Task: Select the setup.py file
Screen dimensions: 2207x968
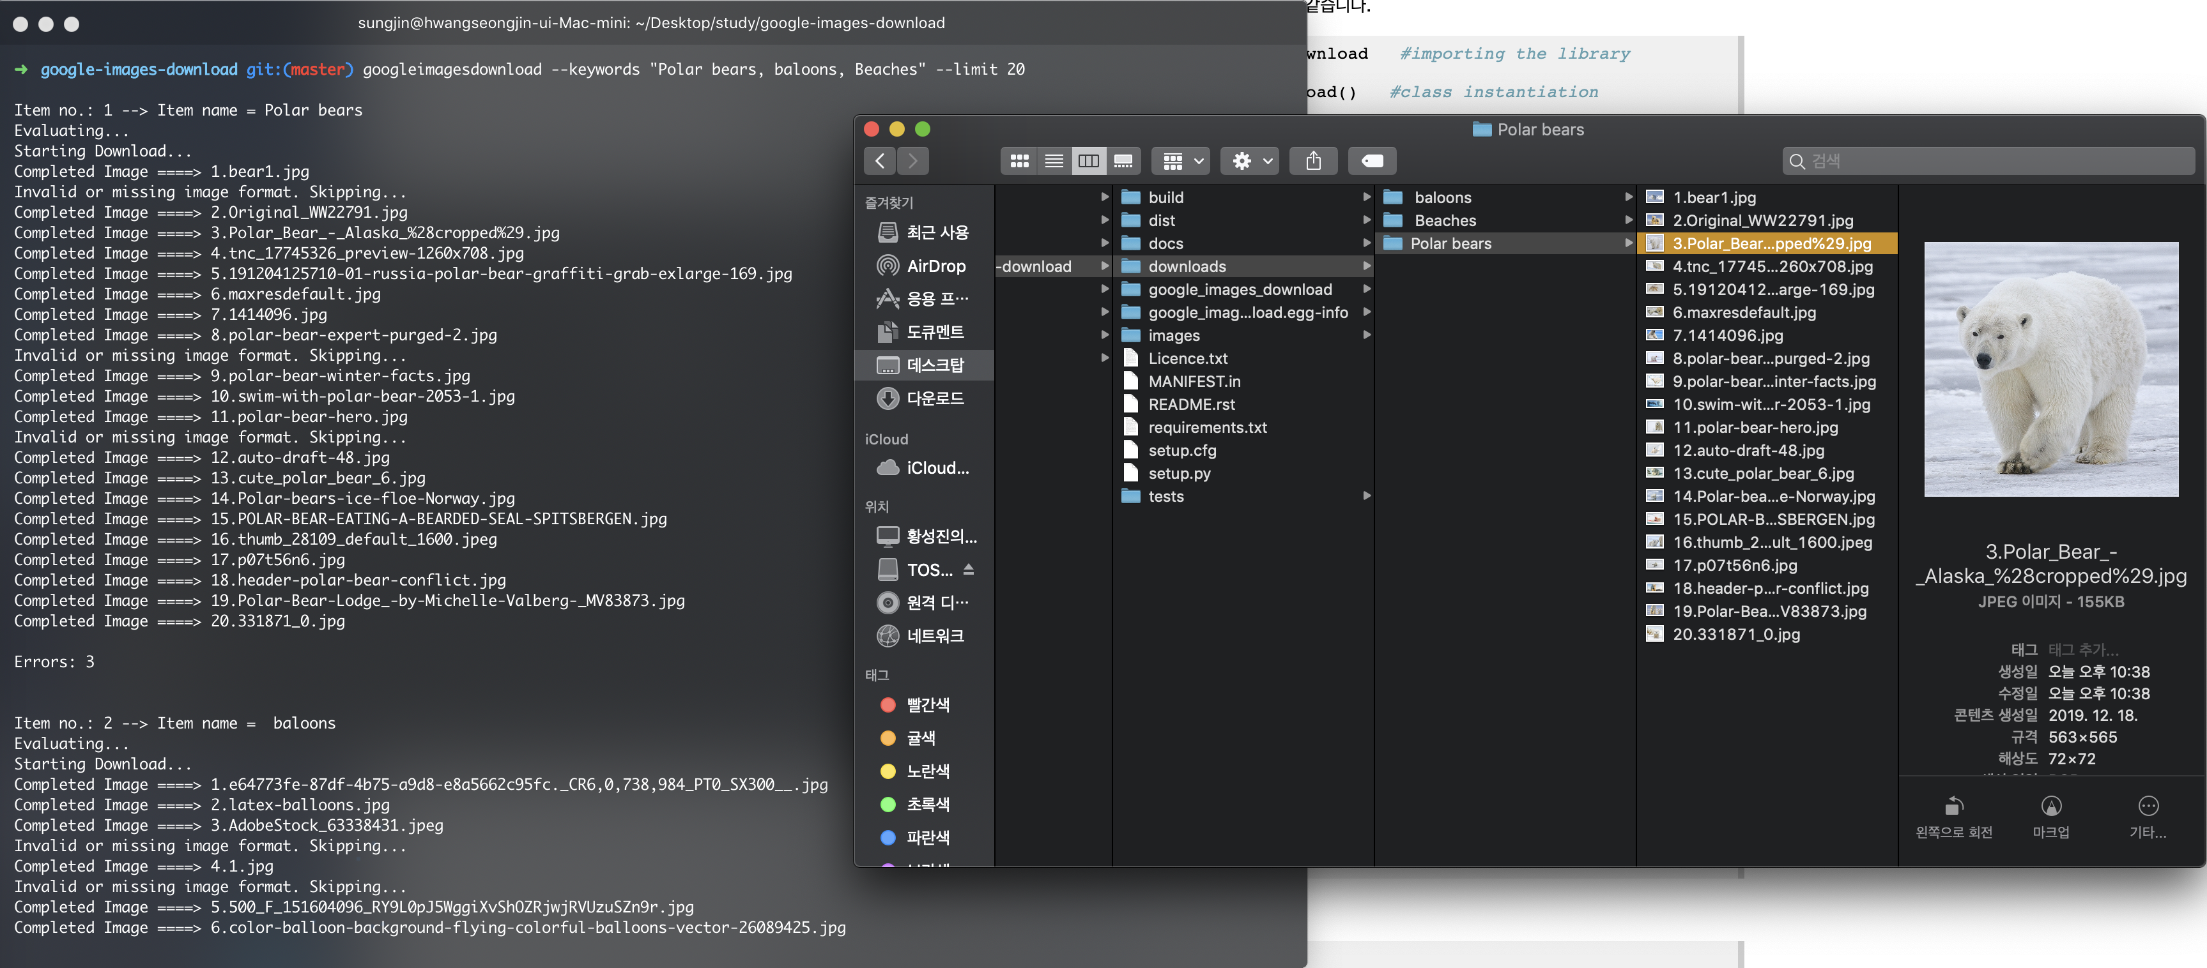Action: coord(1243,473)
